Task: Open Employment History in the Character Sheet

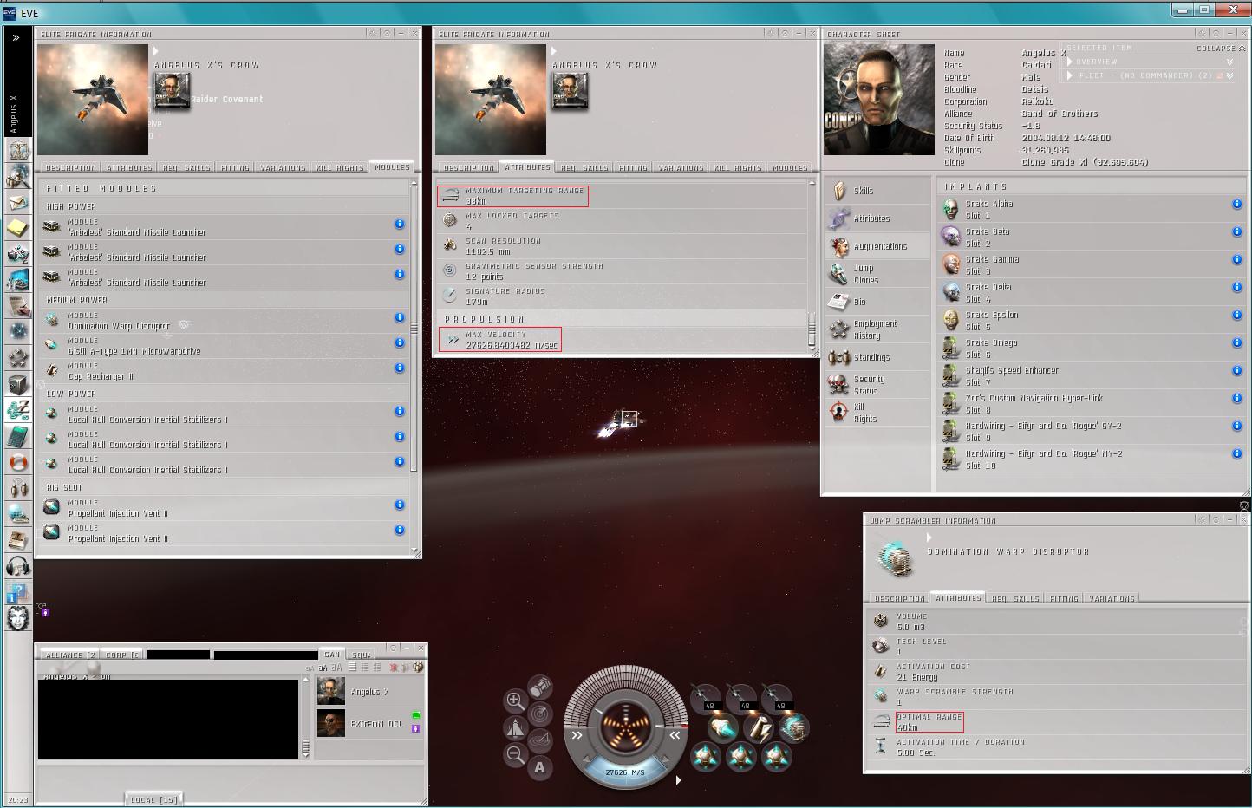Action: (x=877, y=329)
